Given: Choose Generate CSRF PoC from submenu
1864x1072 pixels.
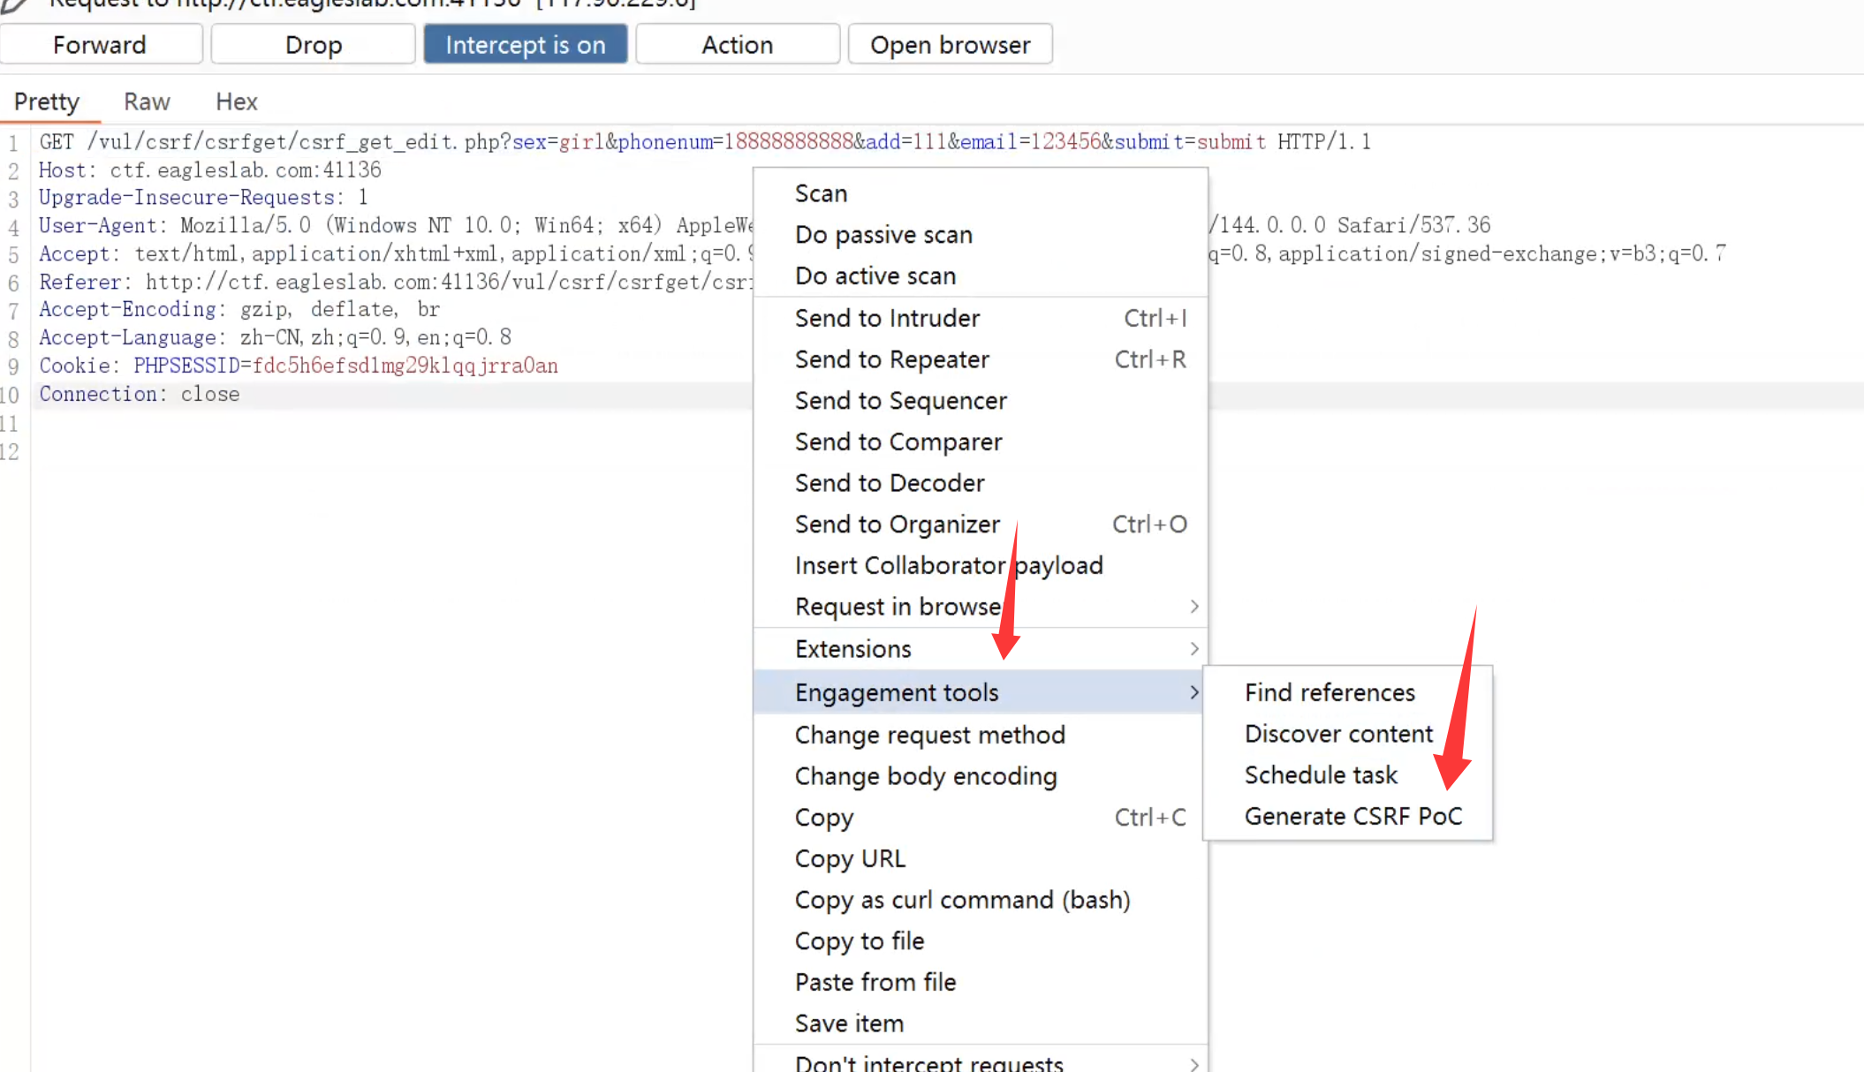Looking at the screenshot, I should [1353, 816].
